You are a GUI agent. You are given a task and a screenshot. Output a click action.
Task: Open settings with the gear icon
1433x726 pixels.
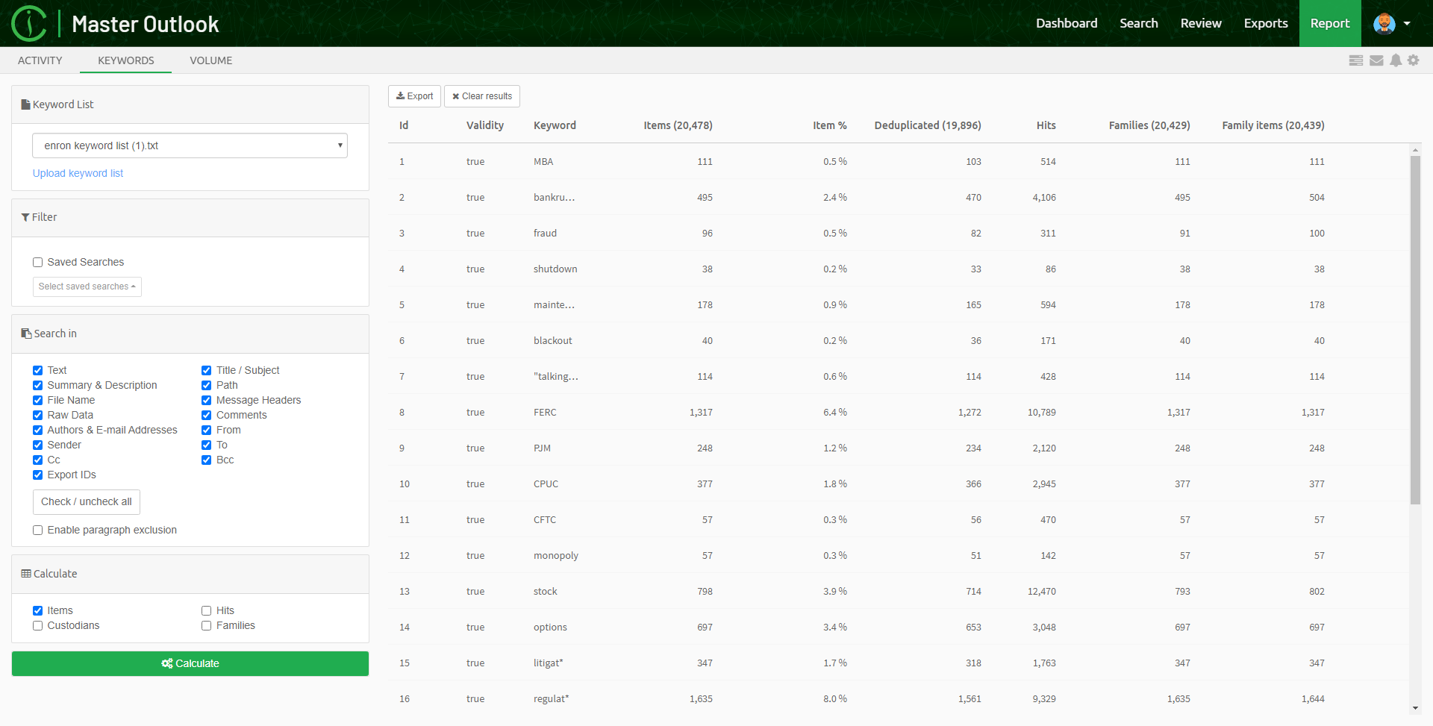click(x=1414, y=60)
